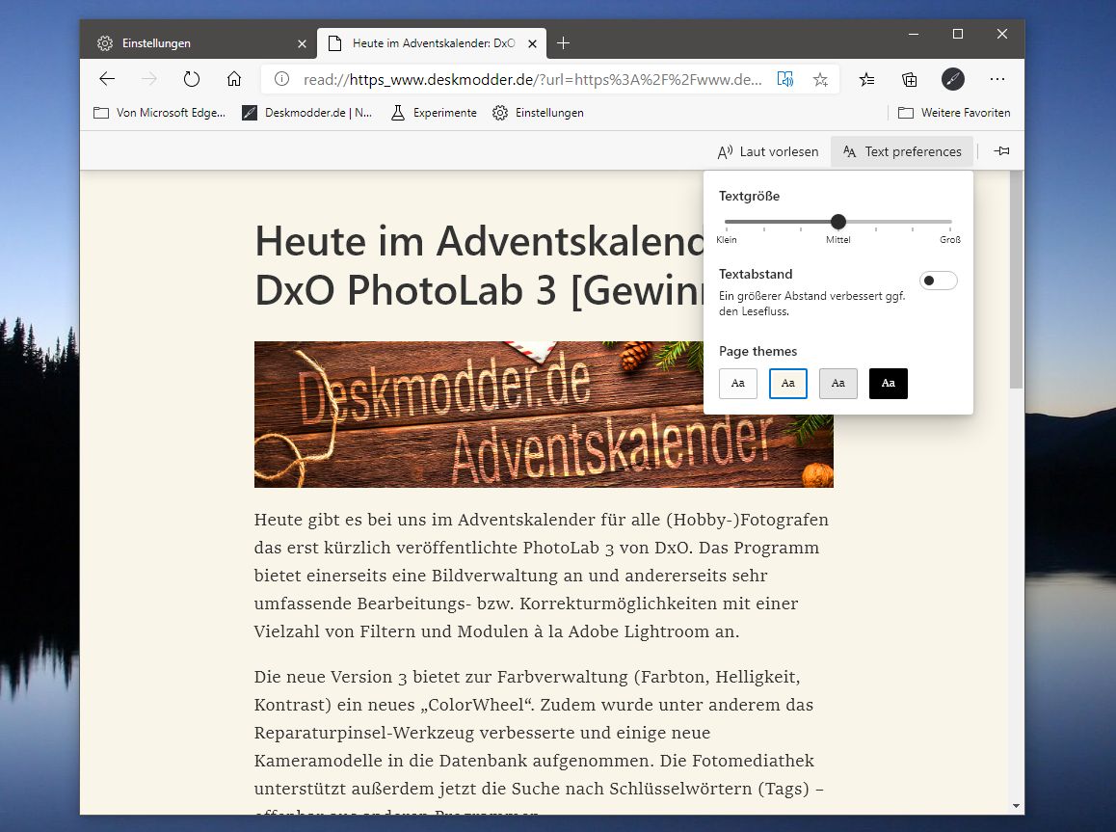
Task: Close the Edge window
Action: (1002, 34)
